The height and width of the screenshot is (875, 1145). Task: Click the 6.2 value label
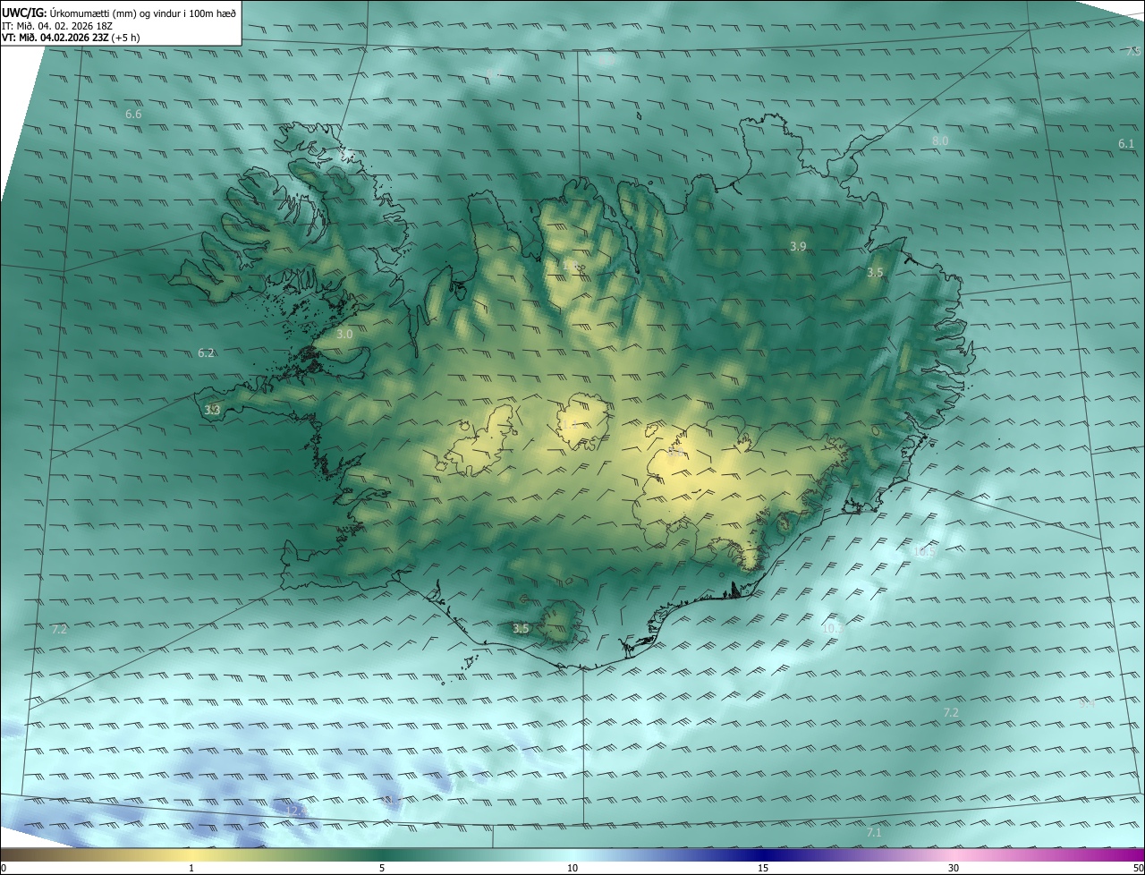click(206, 353)
